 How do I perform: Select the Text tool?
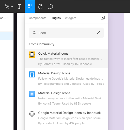tap(19, 6)
